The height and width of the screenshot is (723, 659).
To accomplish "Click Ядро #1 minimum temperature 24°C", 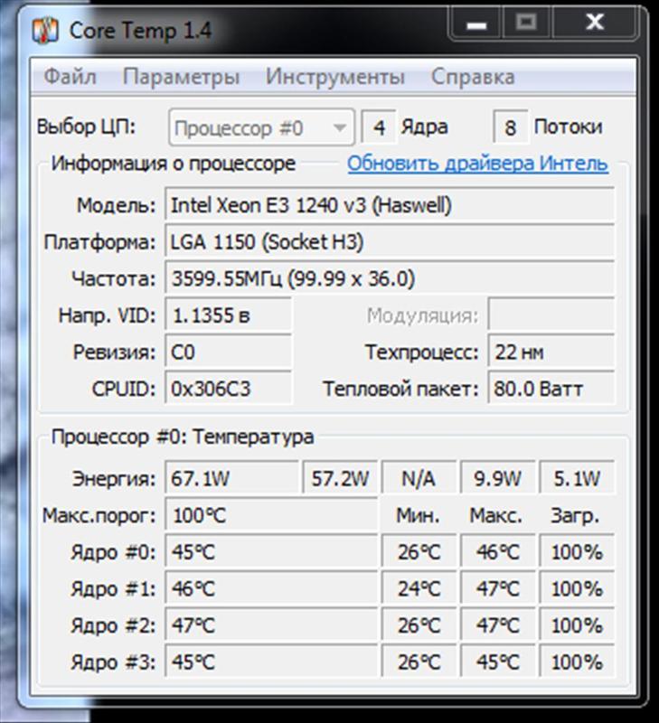I will point(419,588).
